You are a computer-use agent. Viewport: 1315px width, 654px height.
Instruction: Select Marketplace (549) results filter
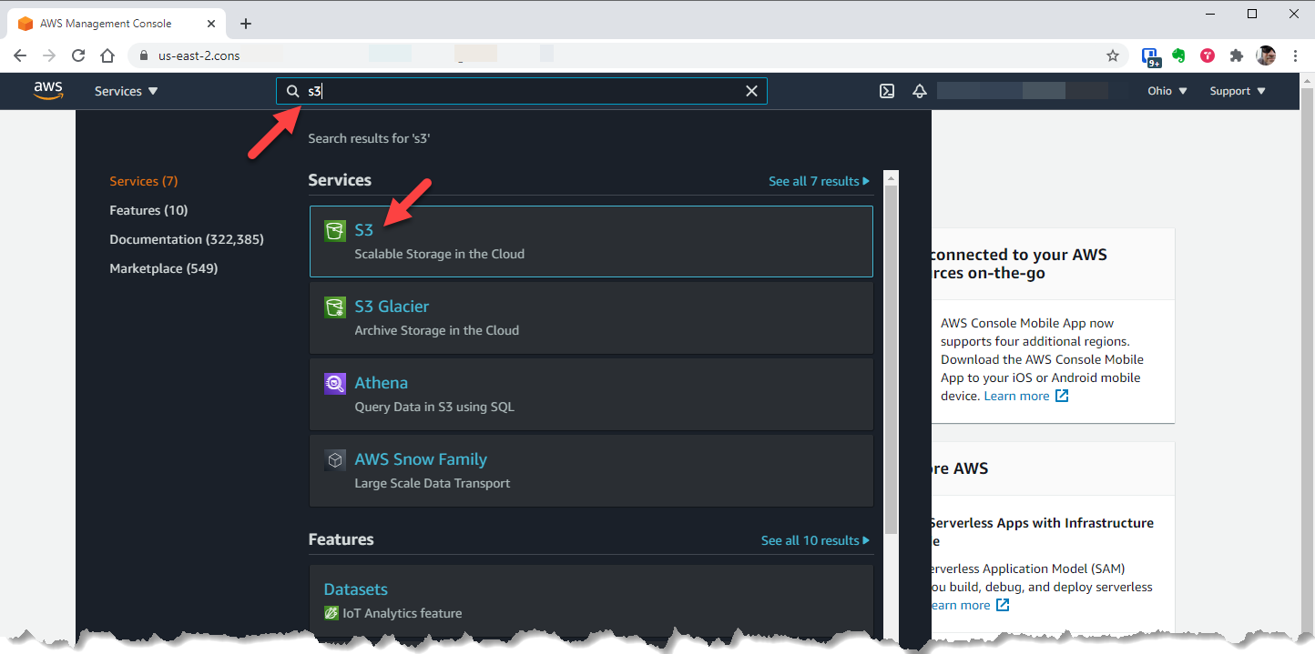(163, 268)
